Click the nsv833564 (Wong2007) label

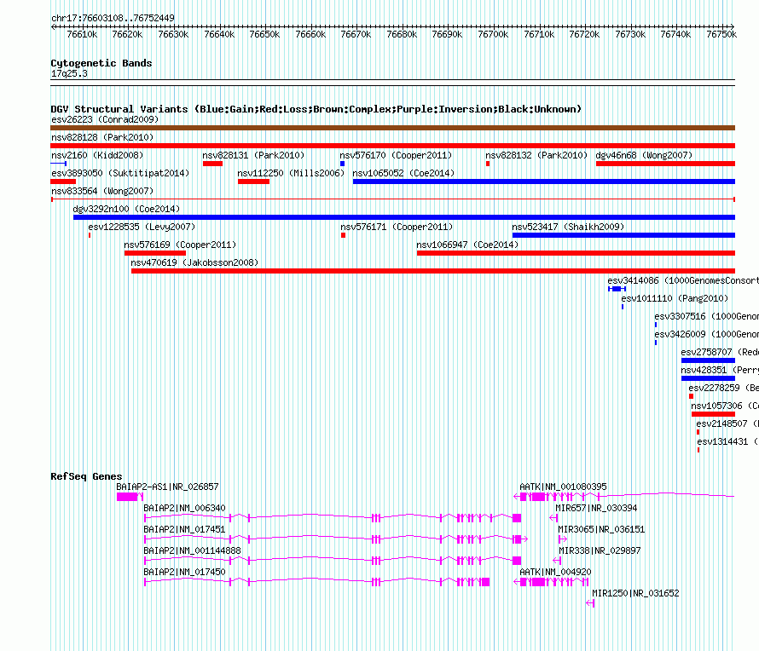tap(102, 191)
